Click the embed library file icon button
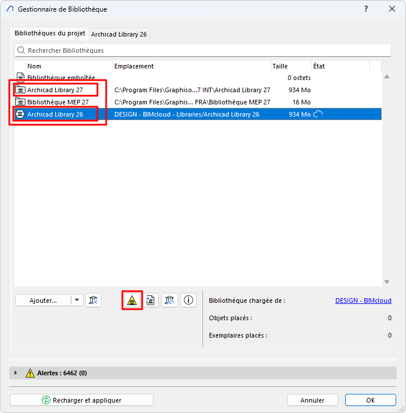This screenshot has height=413, width=406. [x=151, y=300]
